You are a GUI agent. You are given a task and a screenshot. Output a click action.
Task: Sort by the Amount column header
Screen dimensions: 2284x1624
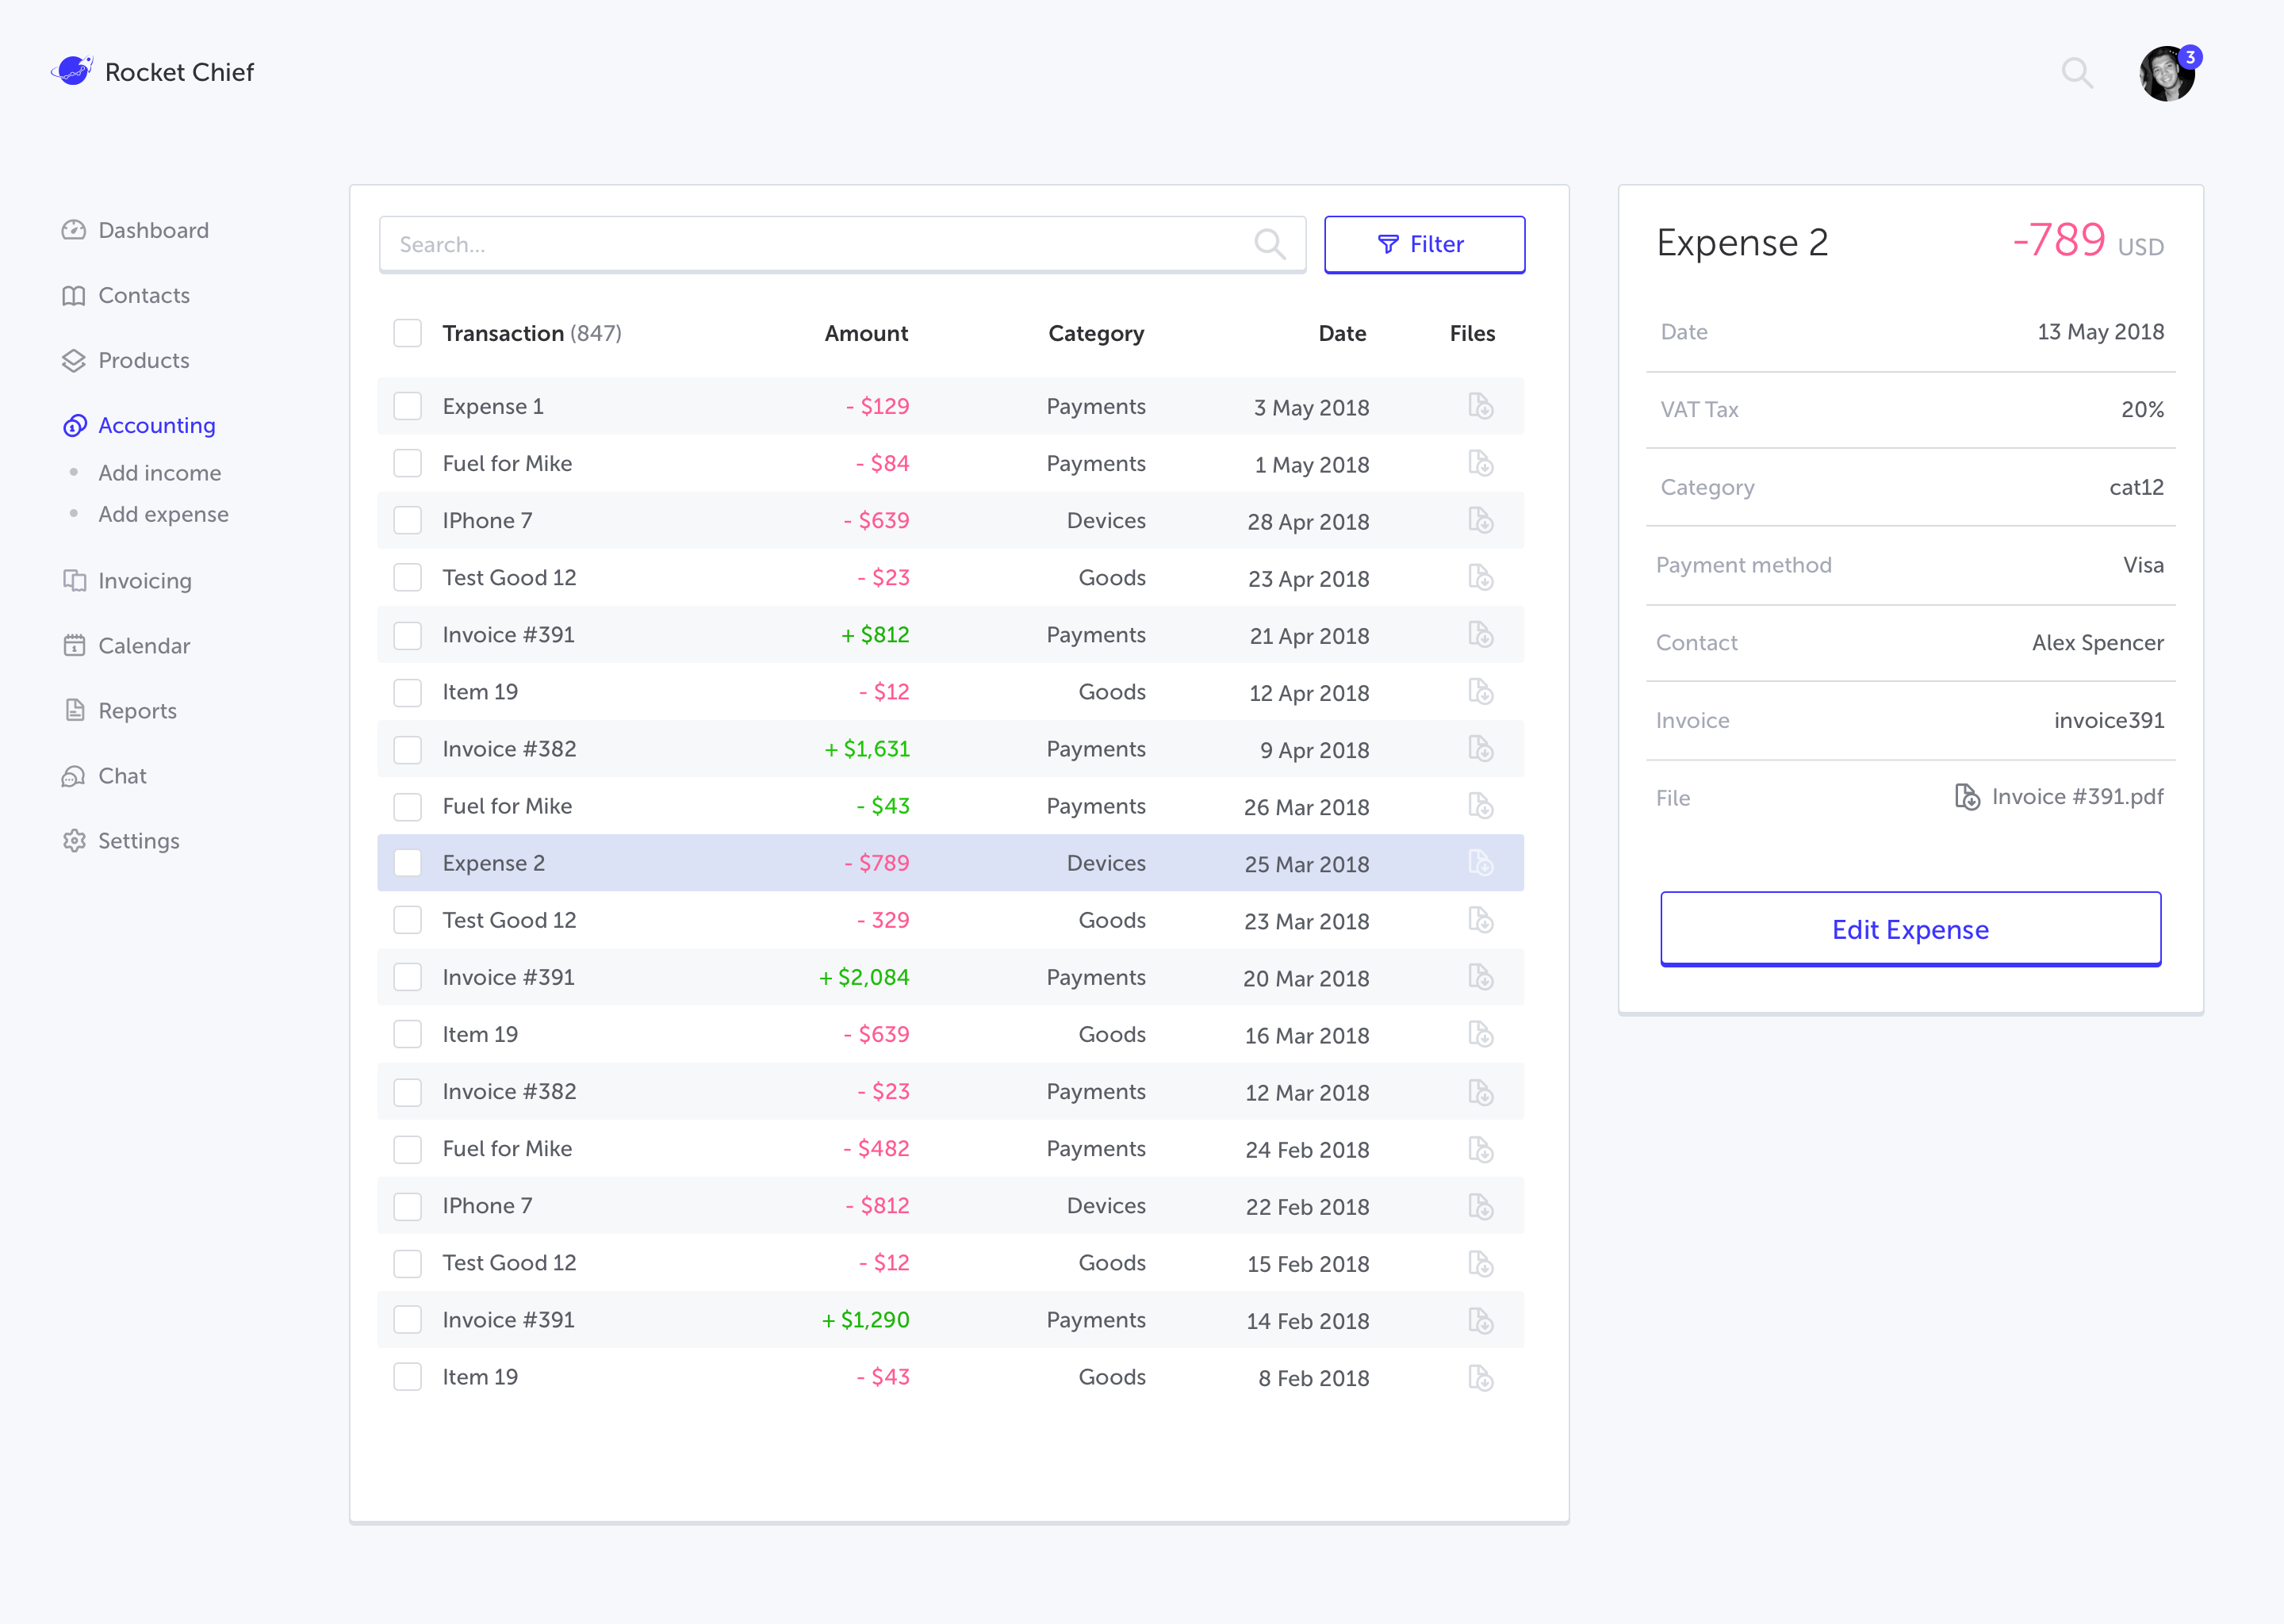point(865,333)
